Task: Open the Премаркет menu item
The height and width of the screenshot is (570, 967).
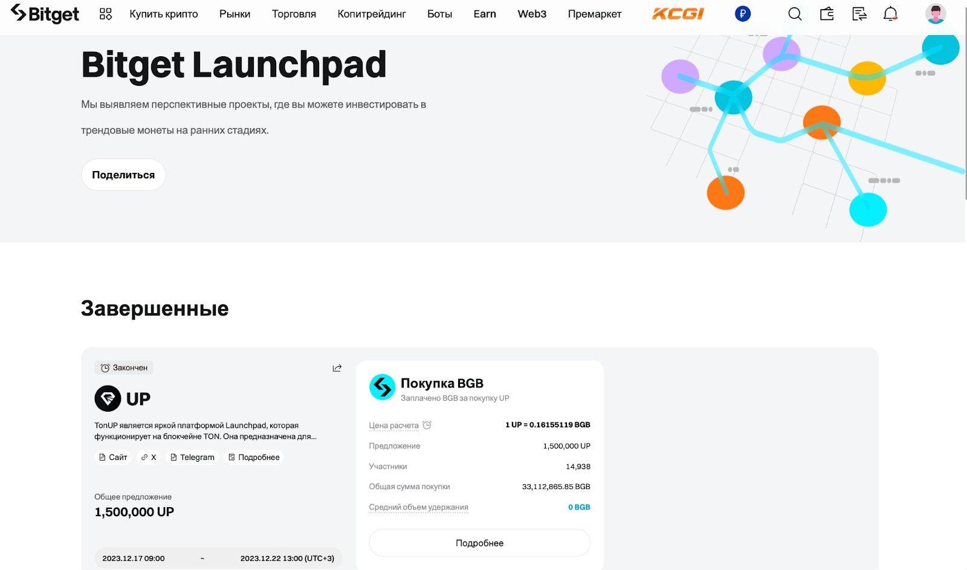Action: [x=595, y=14]
